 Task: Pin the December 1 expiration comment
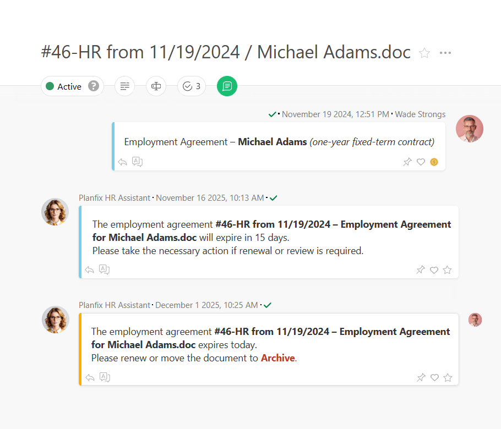click(421, 377)
